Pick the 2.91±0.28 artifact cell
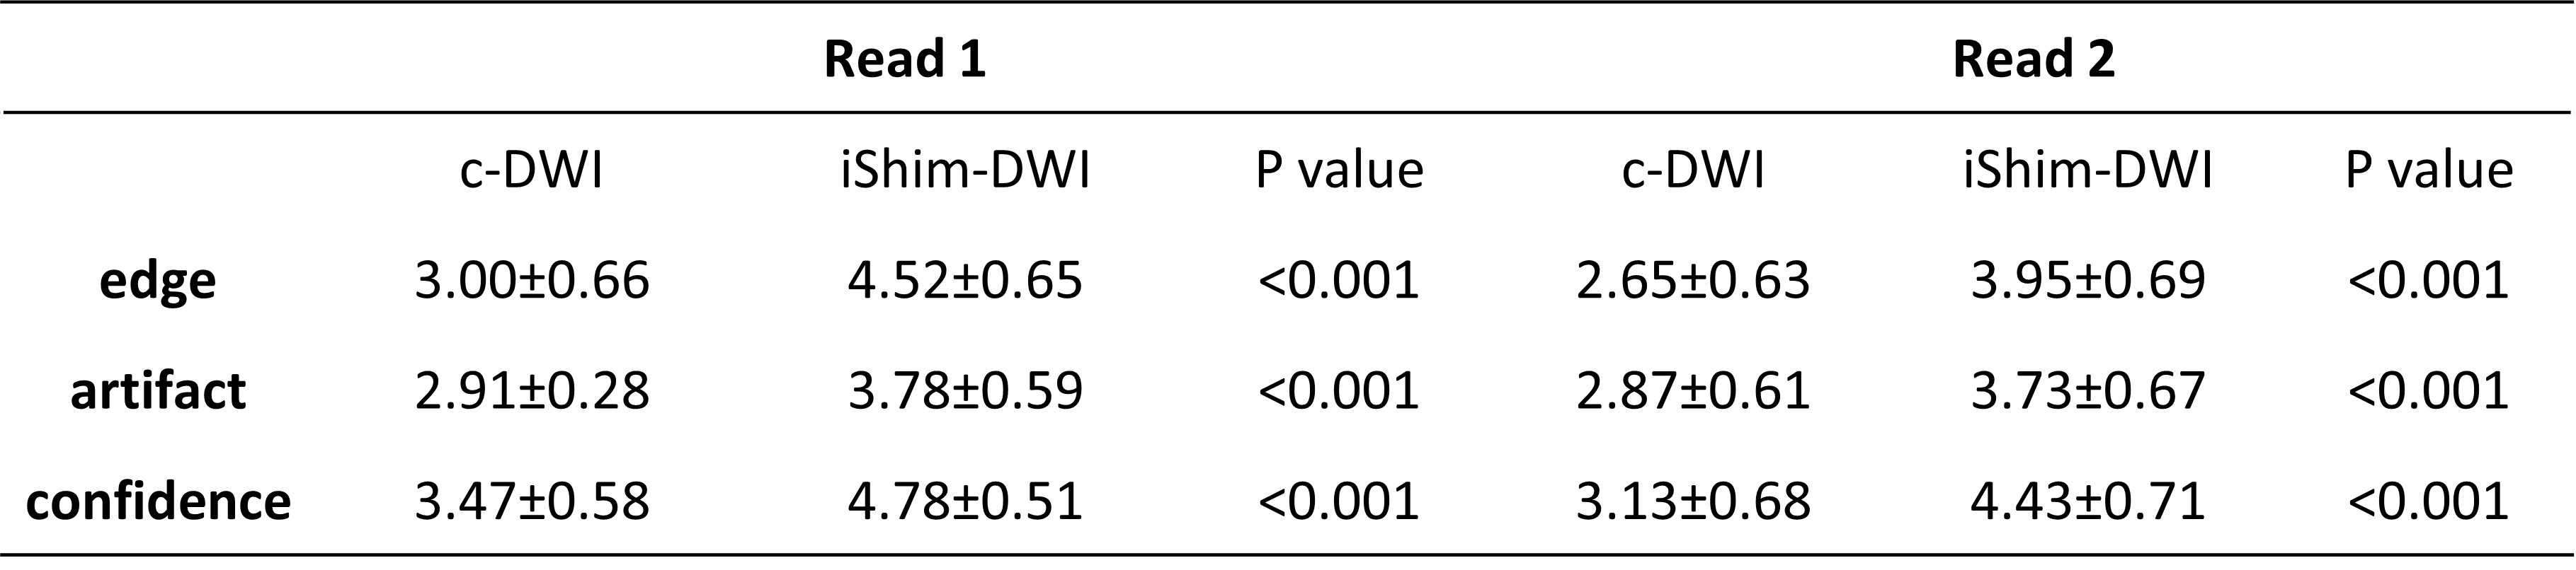This screenshot has width=2576, height=570. (x=532, y=390)
